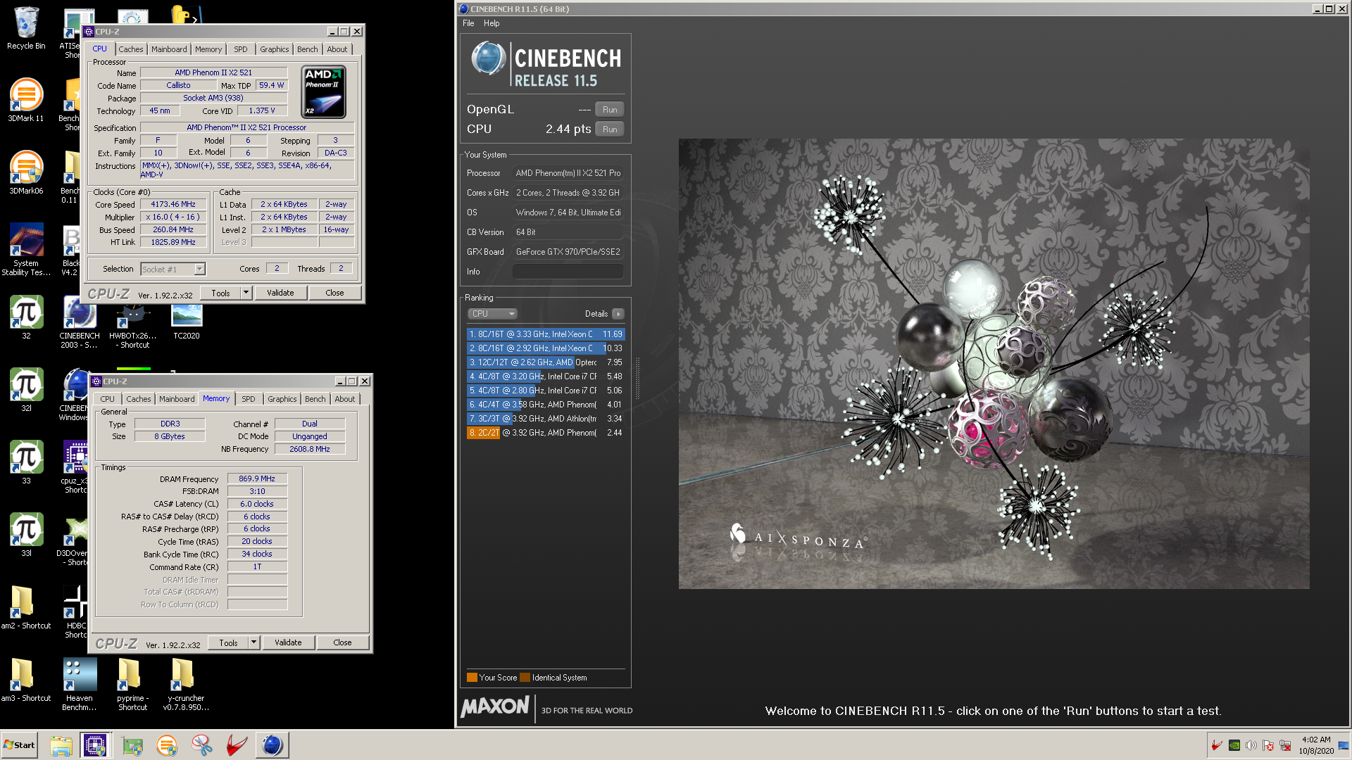Viewport: 1352px width, 760px height.
Task: Open Bench tab in top CPU-Z
Action: (x=307, y=49)
